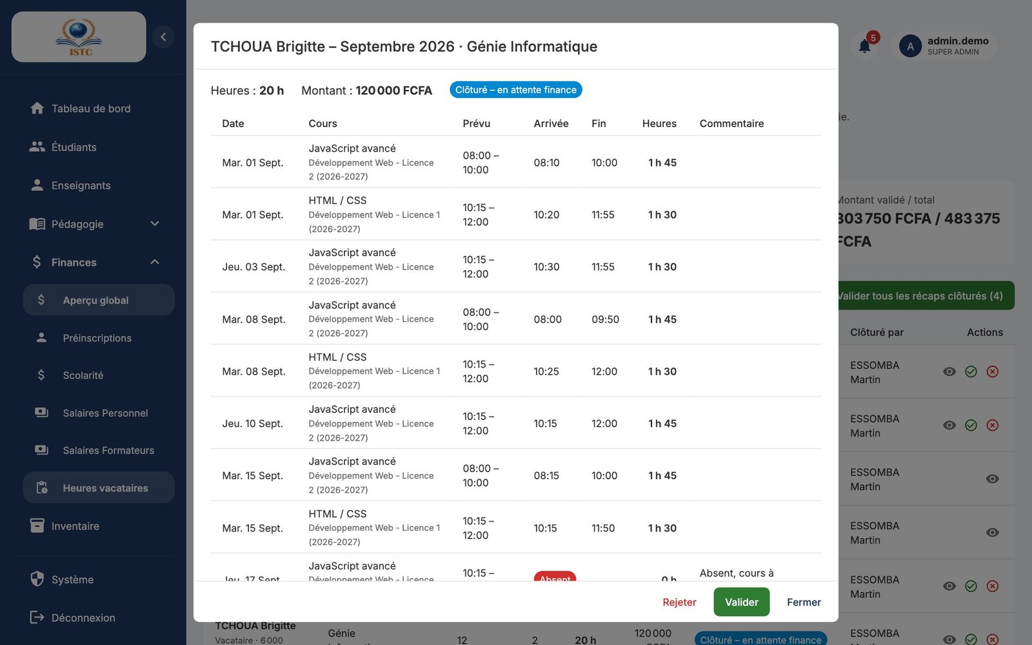Validate first ESSOMBA Martin row check icon
This screenshot has height=645, width=1032.
[x=971, y=372]
